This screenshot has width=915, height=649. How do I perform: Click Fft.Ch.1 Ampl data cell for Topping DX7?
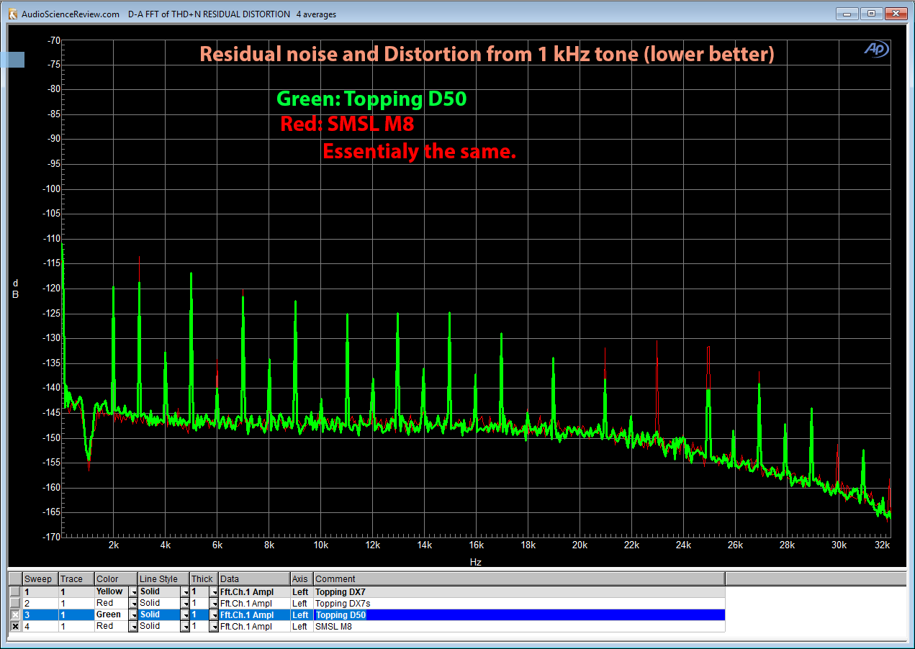pyautogui.click(x=254, y=591)
